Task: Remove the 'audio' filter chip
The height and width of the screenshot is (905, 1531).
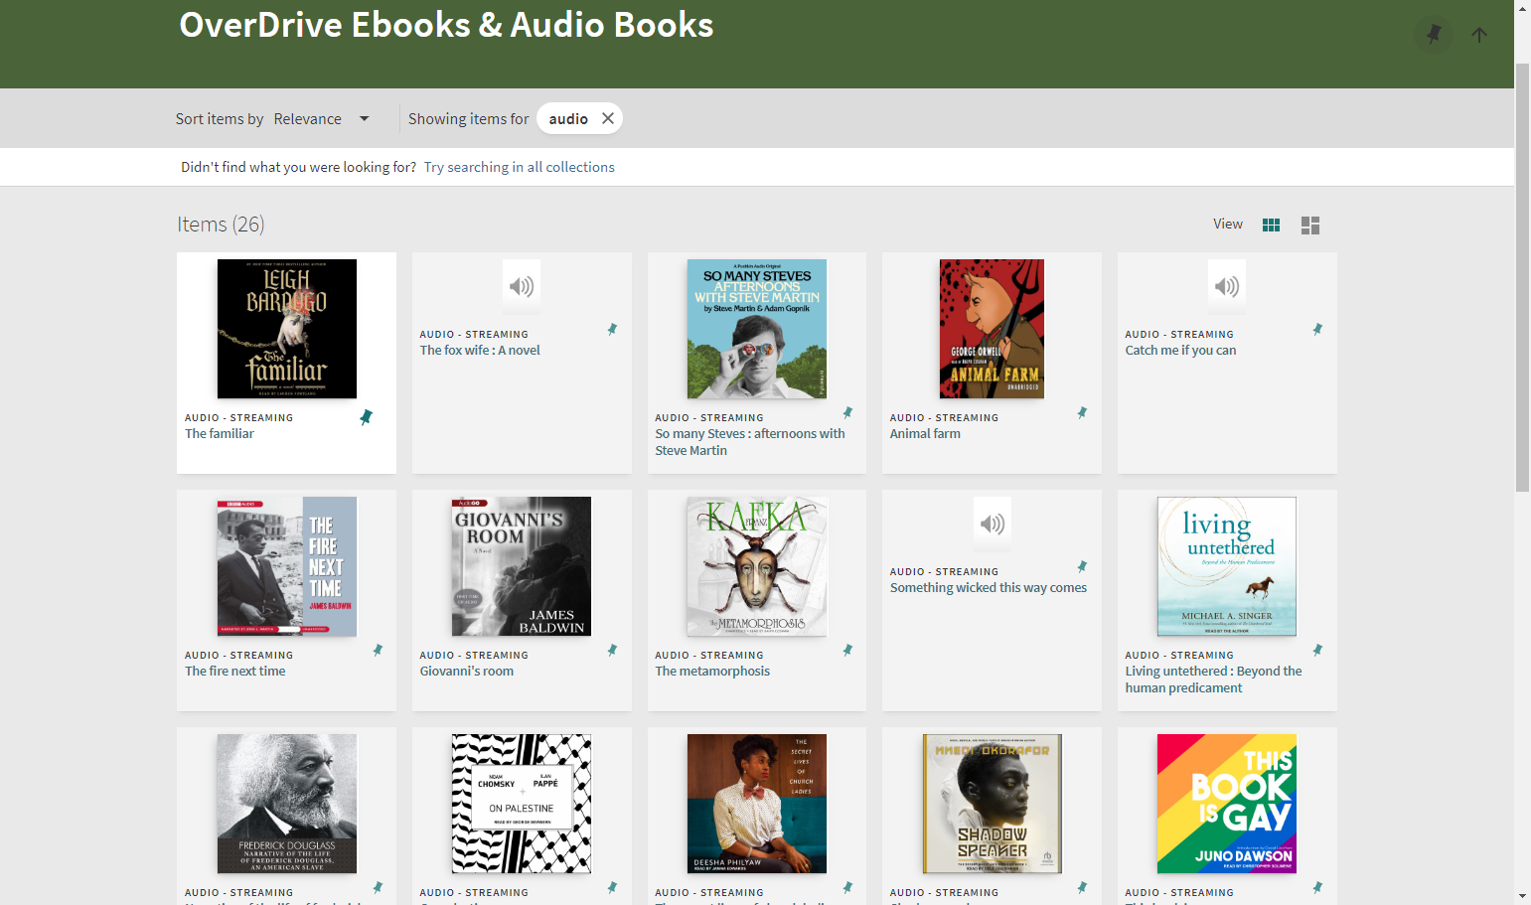Action: [608, 118]
